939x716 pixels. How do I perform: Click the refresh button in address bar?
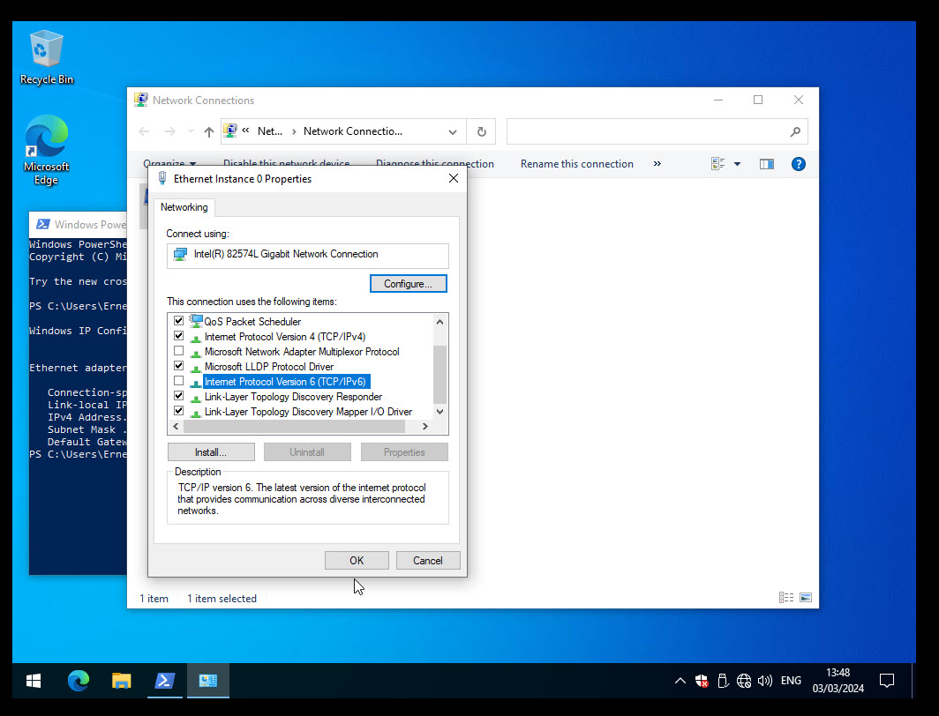coord(481,131)
